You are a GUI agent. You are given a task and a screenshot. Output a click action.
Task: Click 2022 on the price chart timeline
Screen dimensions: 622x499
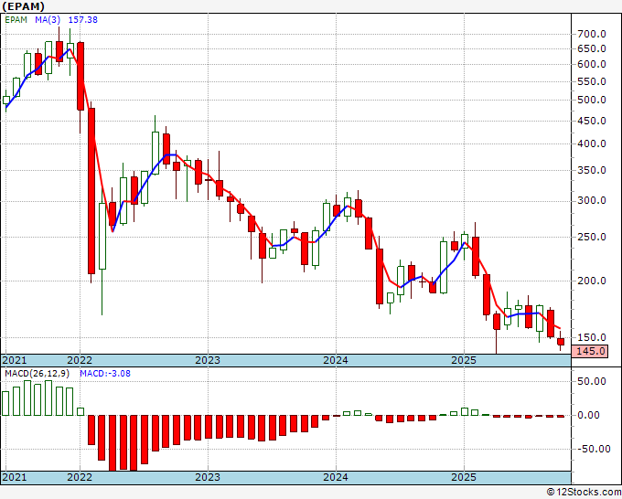pos(80,360)
